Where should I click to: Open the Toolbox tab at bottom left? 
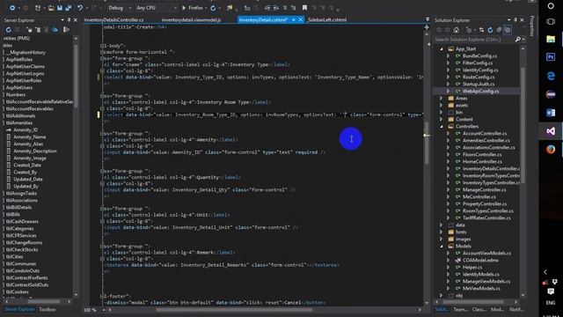pyautogui.click(x=47, y=309)
